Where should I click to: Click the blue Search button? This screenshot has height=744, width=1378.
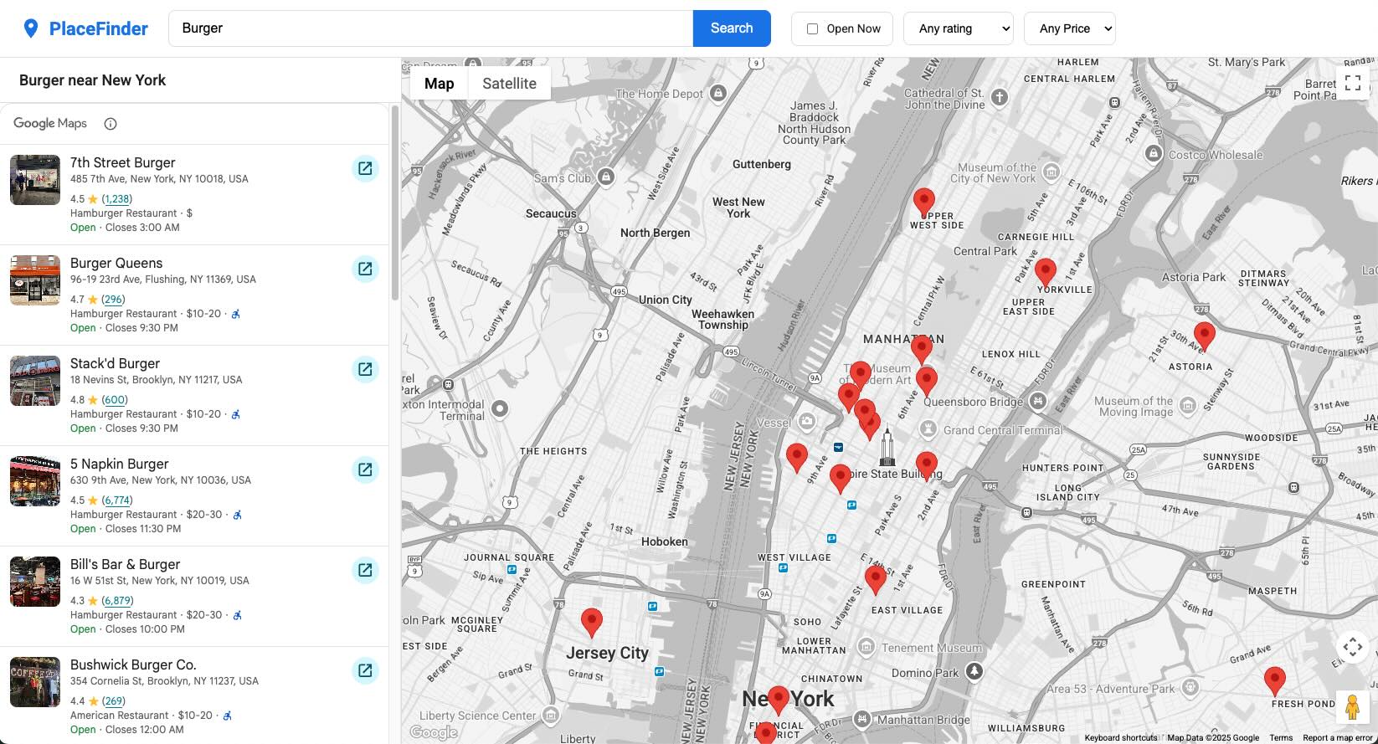coord(731,28)
